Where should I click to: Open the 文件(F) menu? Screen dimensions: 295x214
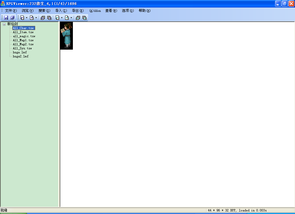11,11
